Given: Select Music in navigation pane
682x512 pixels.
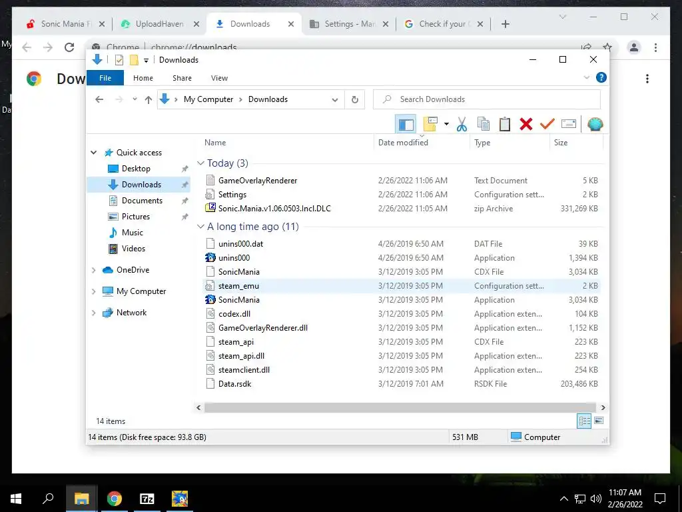Looking at the screenshot, I should [133, 233].
